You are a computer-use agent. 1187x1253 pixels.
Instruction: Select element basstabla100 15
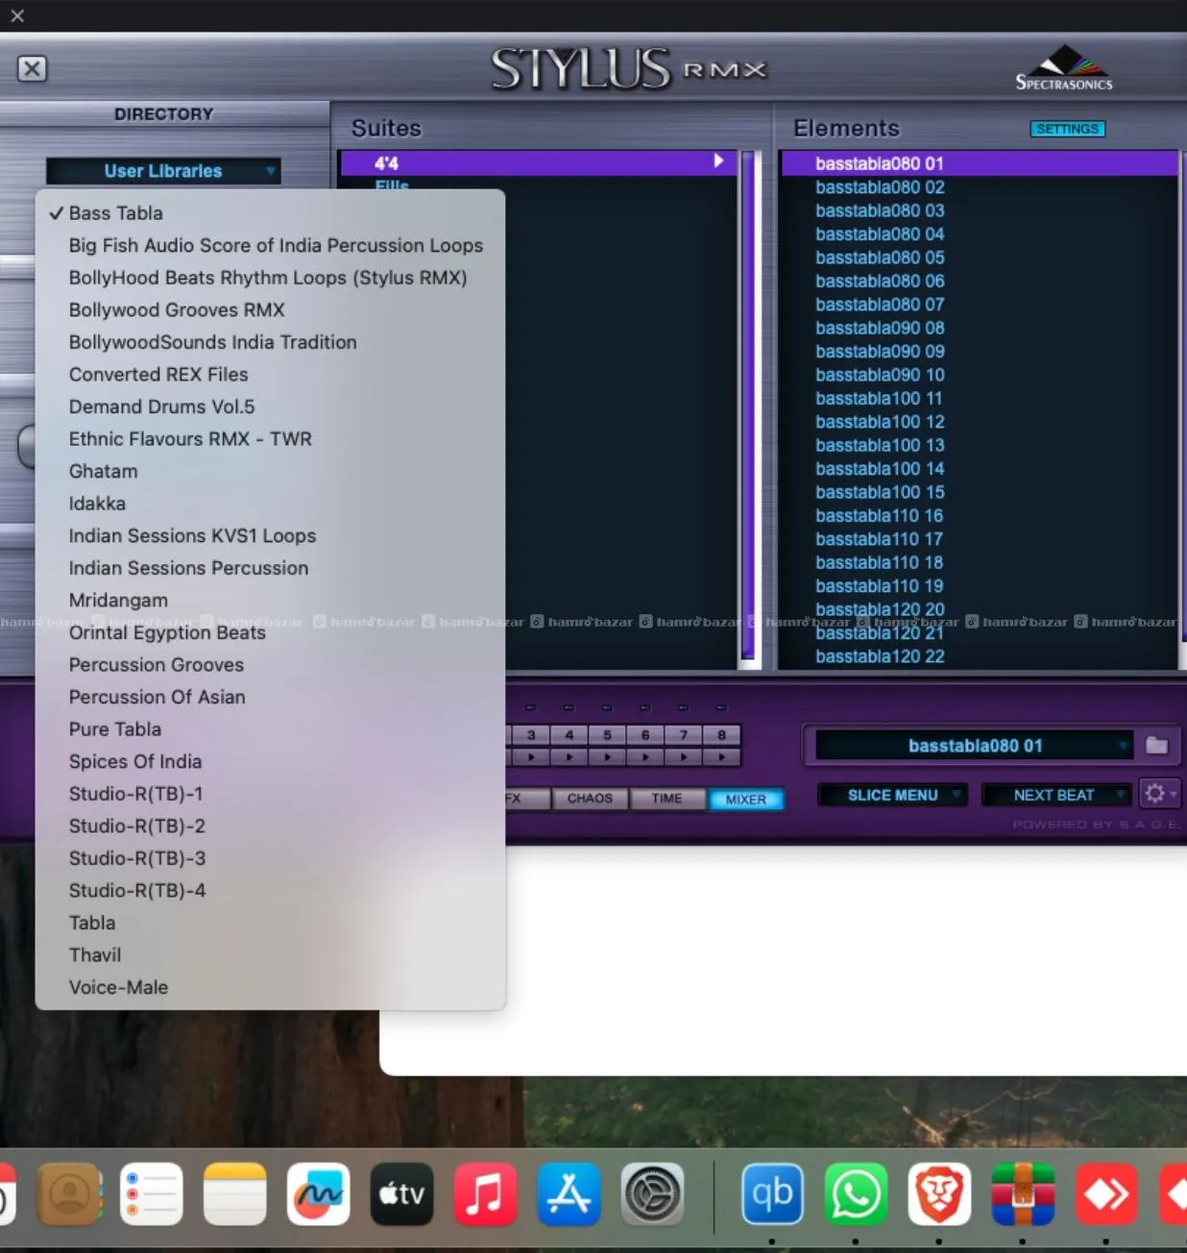(980, 492)
